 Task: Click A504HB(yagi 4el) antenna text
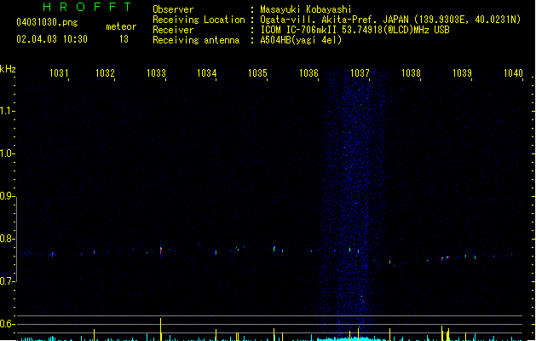[301, 40]
